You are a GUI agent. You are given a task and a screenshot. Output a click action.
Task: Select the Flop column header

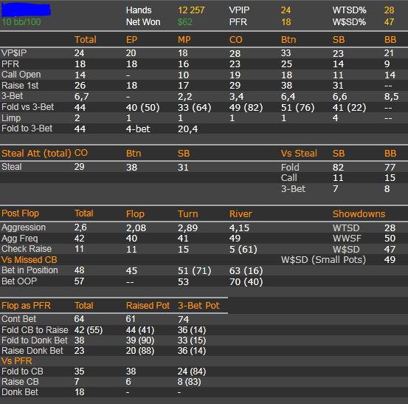(x=135, y=214)
